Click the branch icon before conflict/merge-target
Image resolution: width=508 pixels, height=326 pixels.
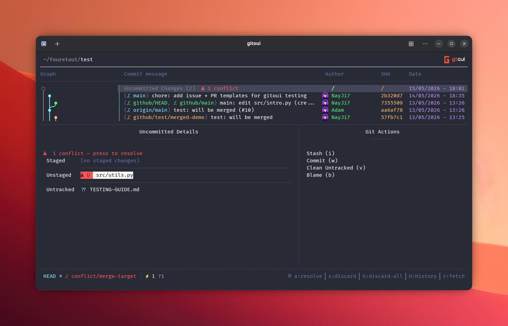[x=67, y=276]
